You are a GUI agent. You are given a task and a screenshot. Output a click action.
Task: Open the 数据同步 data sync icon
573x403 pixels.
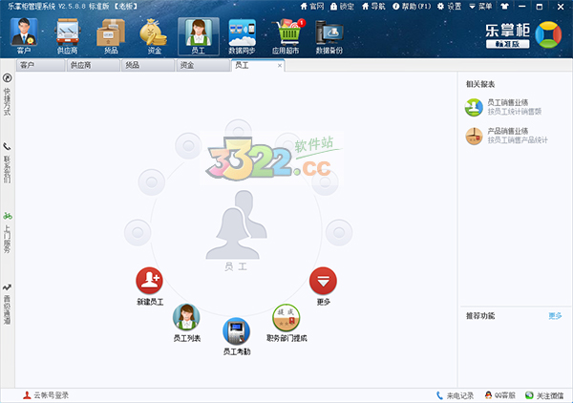pyautogui.click(x=242, y=36)
